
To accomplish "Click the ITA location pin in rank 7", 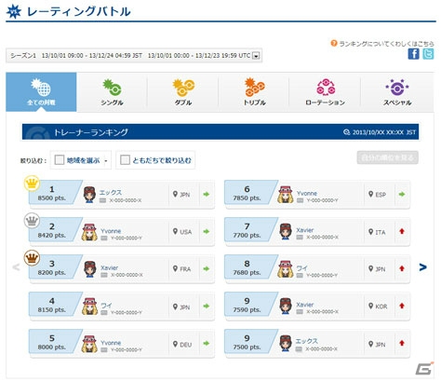I will [370, 232].
